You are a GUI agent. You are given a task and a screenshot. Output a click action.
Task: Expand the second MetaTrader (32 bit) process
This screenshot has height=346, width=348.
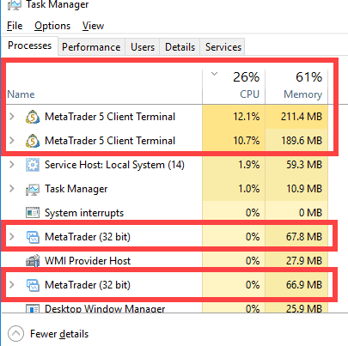(x=12, y=285)
